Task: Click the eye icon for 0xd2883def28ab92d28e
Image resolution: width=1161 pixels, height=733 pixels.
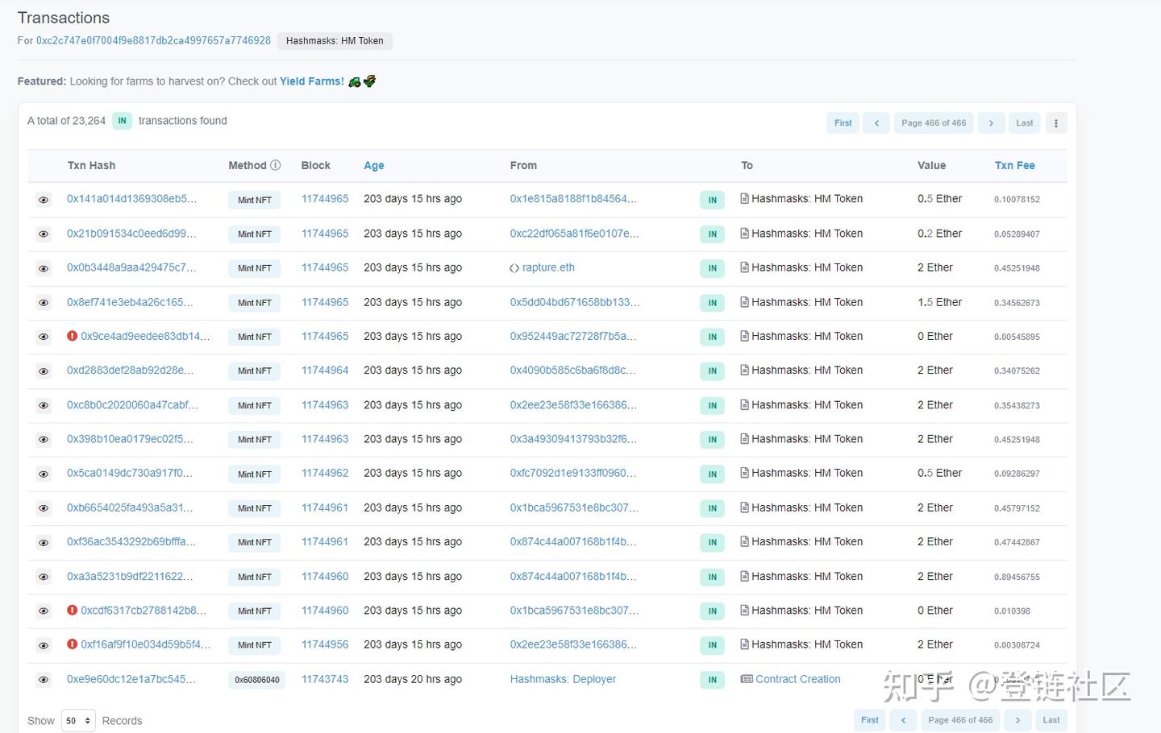Action: pos(44,371)
